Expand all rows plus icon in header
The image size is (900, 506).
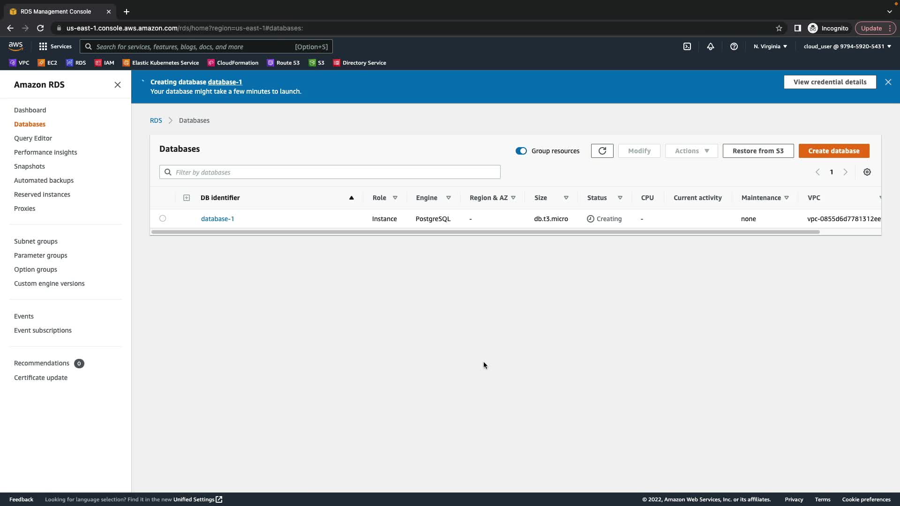pyautogui.click(x=187, y=198)
